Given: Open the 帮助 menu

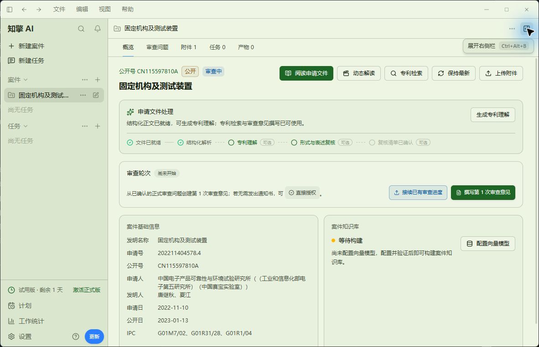Looking at the screenshot, I should tap(128, 9).
